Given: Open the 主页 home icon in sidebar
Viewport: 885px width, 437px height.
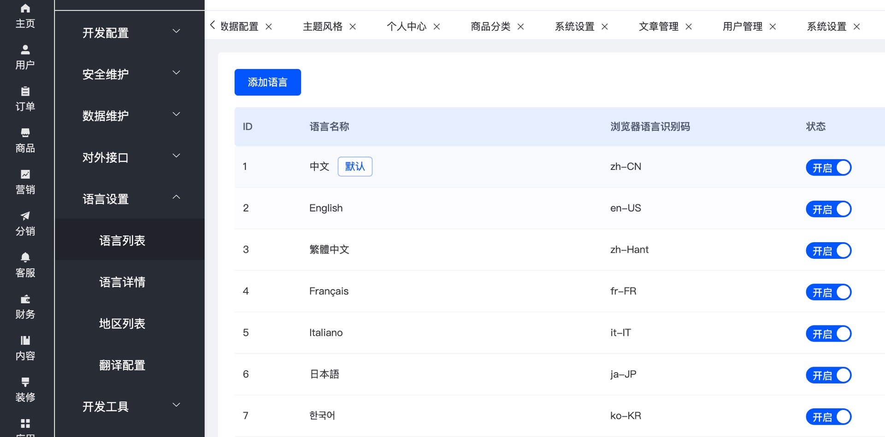Looking at the screenshot, I should pyautogui.click(x=25, y=9).
